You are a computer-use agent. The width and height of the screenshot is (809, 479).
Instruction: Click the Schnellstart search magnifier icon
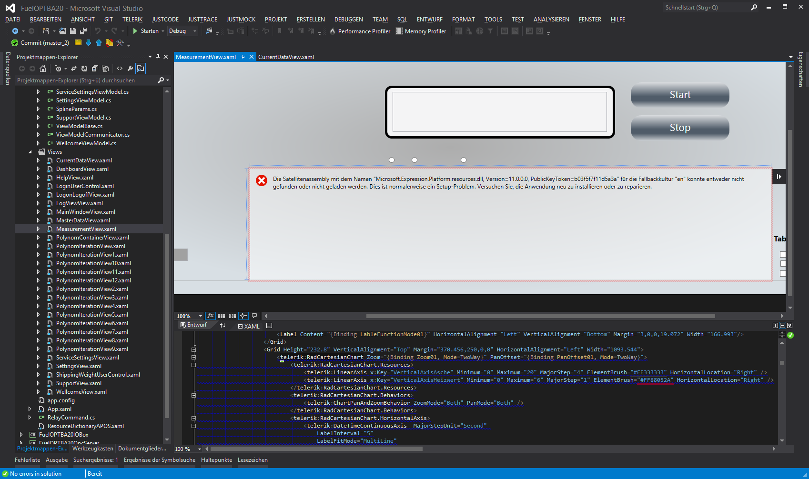(x=754, y=7)
